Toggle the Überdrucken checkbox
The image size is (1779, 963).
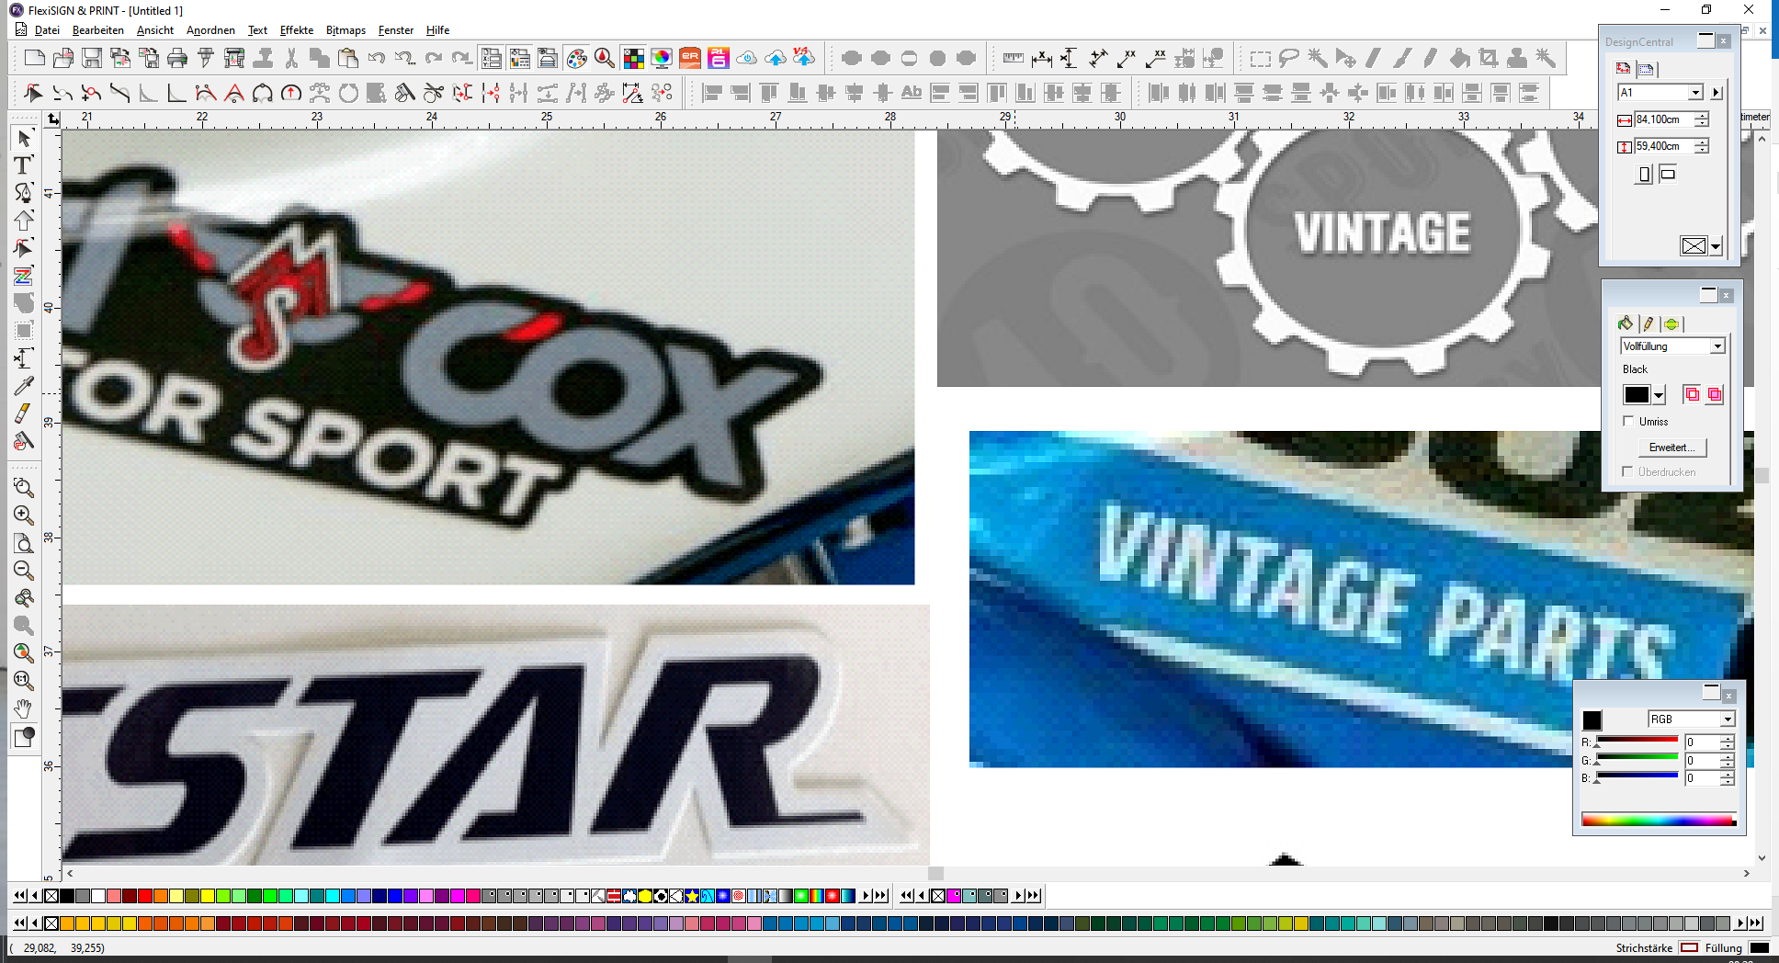[1628, 471]
